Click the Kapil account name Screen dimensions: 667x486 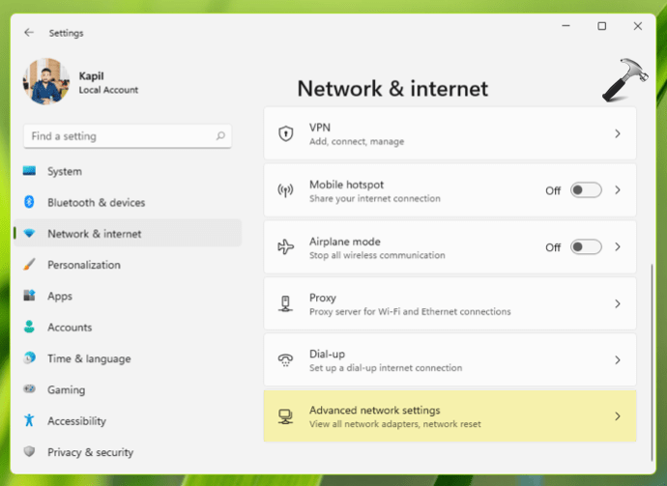(91, 76)
